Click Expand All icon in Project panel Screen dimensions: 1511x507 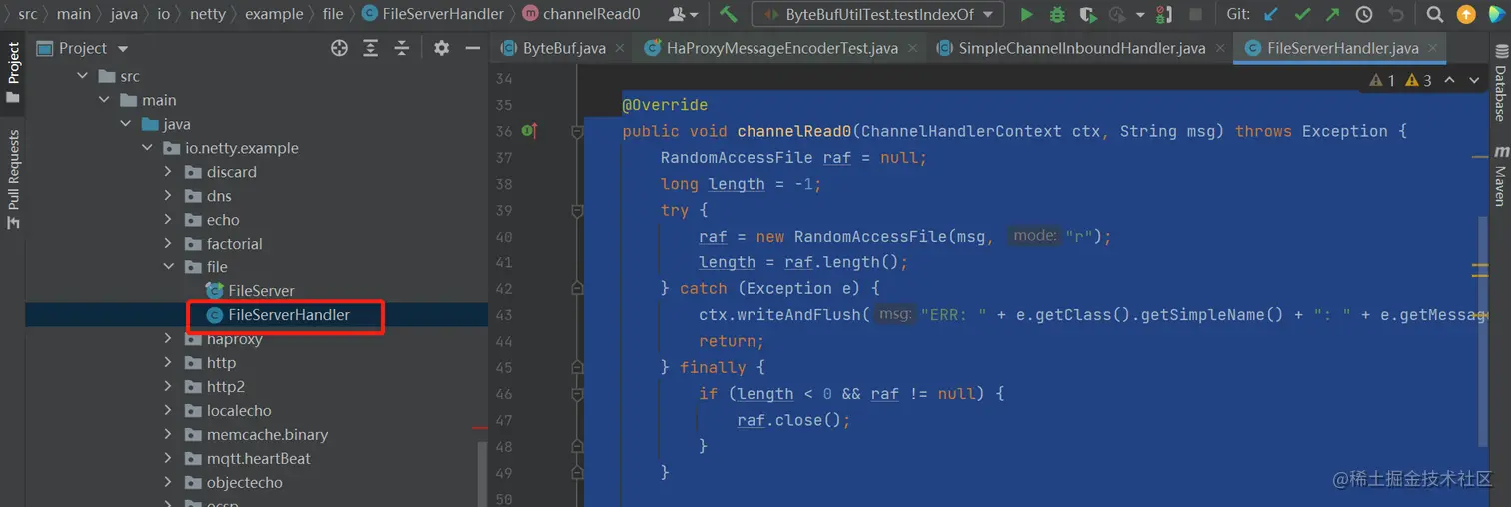tap(371, 48)
